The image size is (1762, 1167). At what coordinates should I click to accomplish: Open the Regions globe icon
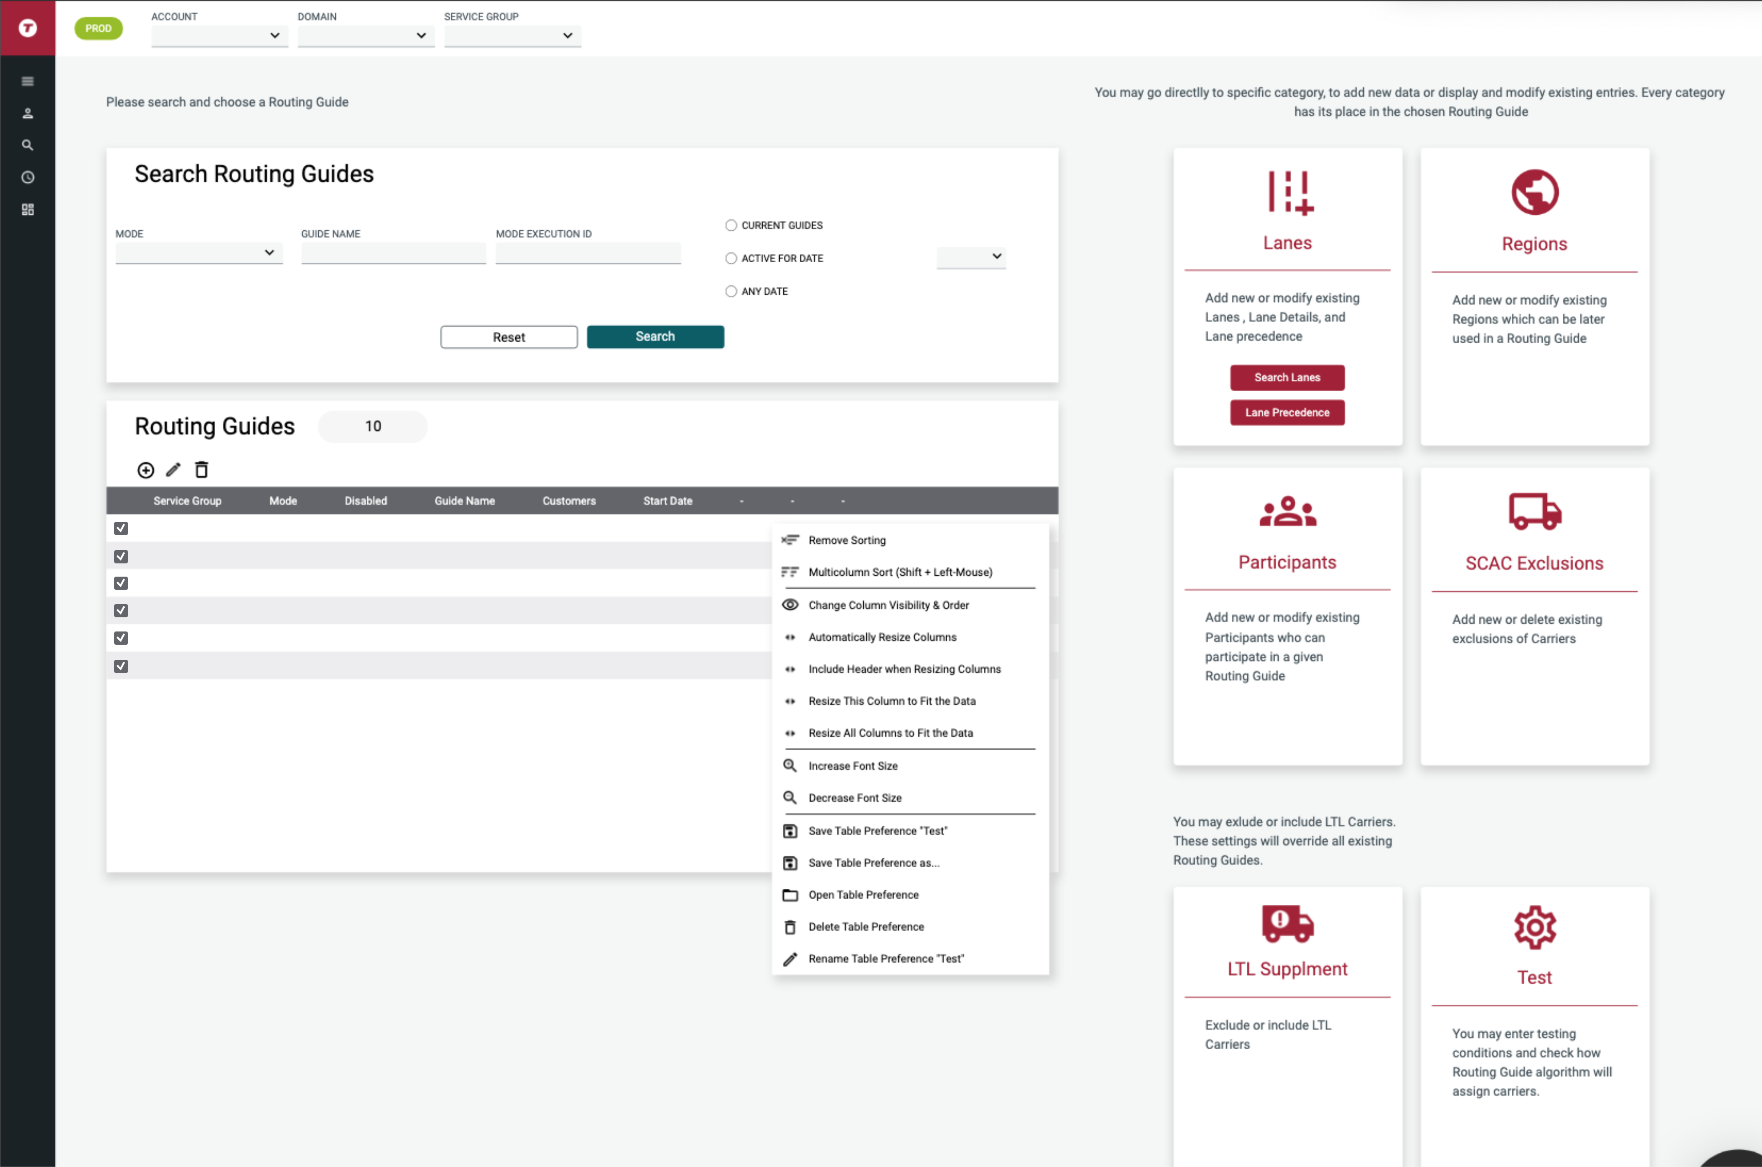pyautogui.click(x=1535, y=192)
